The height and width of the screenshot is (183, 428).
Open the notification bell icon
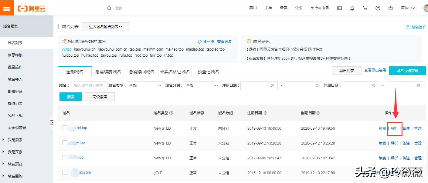pyautogui.click(x=352, y=8)
